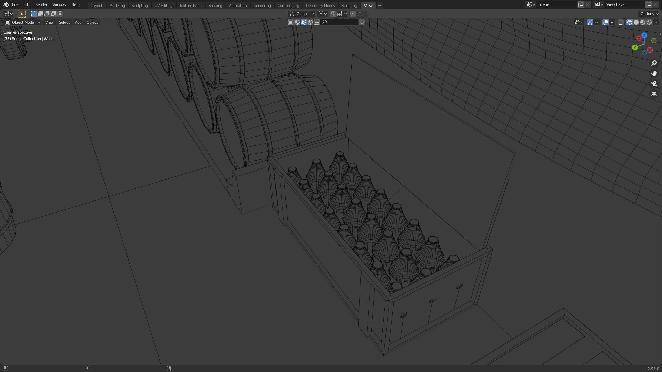The width and height of the screenshot is (662, 372).
Task: Switch to the Shading workspace tab
Action: [215, 6]
